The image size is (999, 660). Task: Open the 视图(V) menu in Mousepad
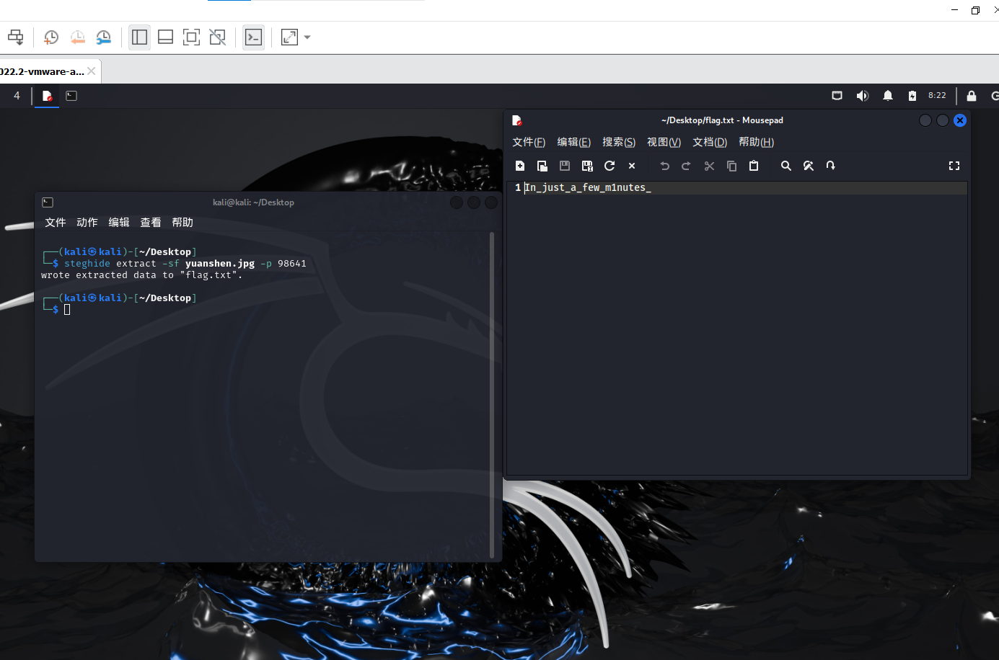coord(664,142)
